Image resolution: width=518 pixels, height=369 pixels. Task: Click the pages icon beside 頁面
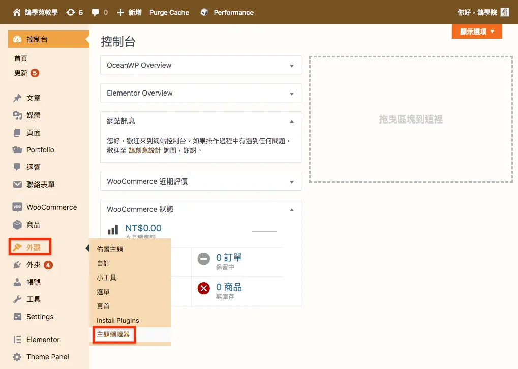(17, 133)
